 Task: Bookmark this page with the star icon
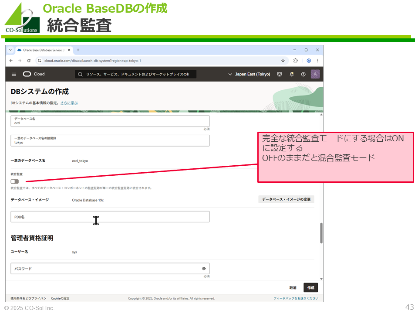click(x=283, y=61)
